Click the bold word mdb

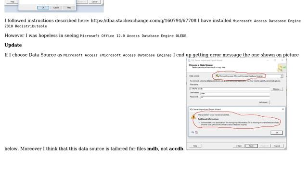(153, 148)
